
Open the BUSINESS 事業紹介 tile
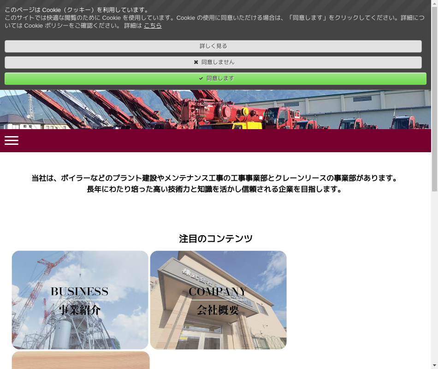(x=80, y=300)
